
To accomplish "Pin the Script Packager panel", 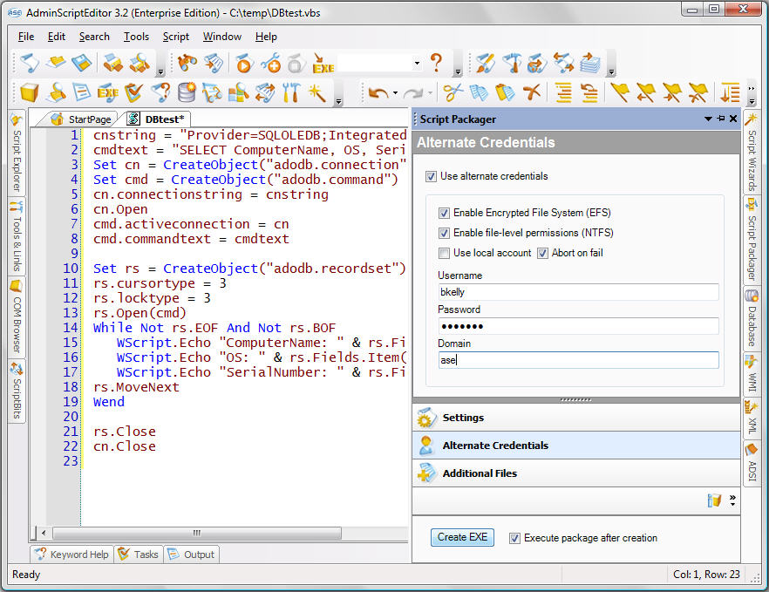I will coord(721,119).
